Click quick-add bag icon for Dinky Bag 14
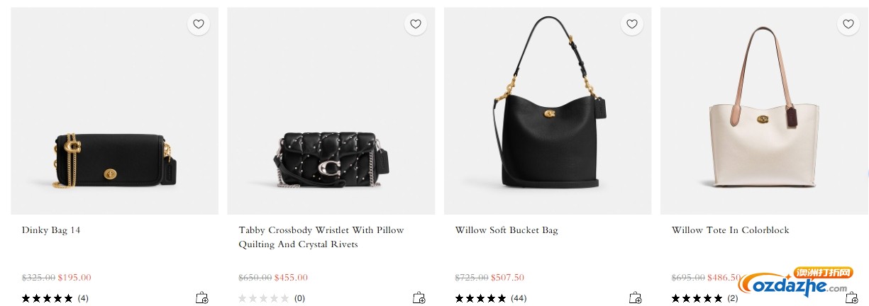 tap(202, 298)
